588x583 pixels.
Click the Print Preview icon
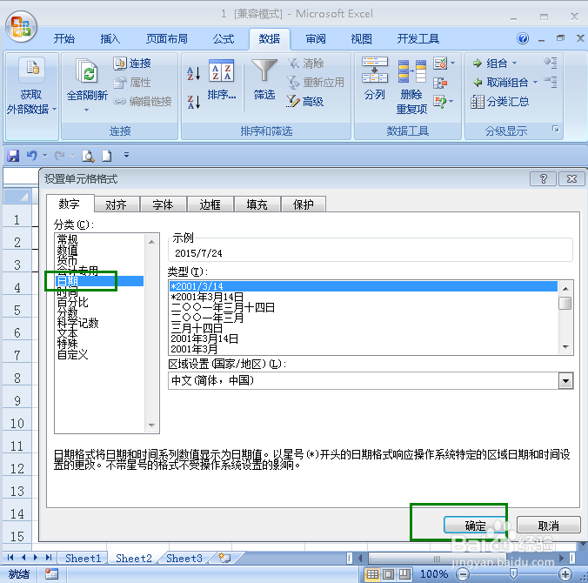(88, 156)
